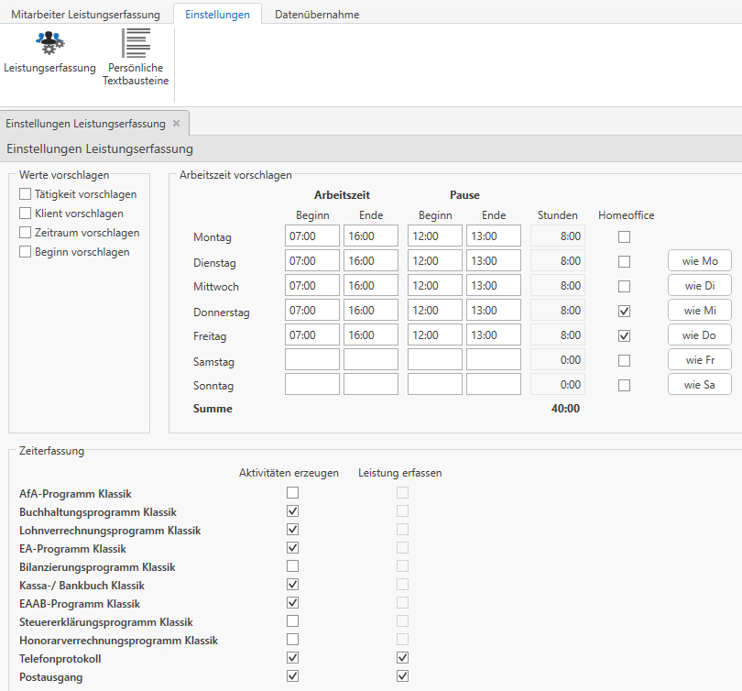Click Freitag Pause Beginn time field
The width and height of the screenshot is (742, 691).
click(x=434, y=335)
